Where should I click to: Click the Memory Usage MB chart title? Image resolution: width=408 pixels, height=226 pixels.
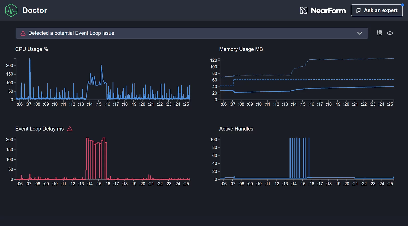(x=241, y=49)
